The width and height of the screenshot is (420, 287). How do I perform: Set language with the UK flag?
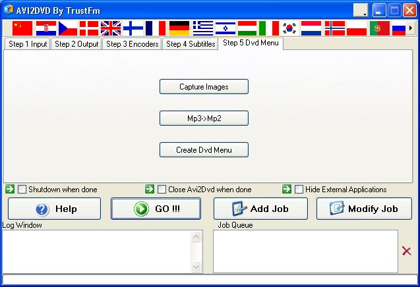pyautogui.click(x=111, y=28)
